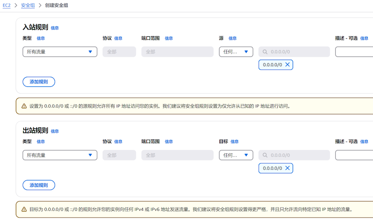Open inbound rule type dropdown 所有流量
This screenshot has width=373, height=221.
[60, 52]
